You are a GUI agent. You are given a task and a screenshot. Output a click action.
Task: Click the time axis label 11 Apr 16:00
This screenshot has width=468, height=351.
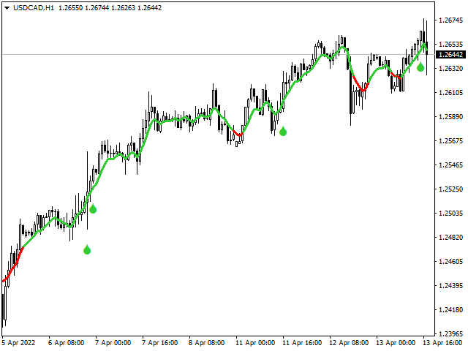coord(302,343)
